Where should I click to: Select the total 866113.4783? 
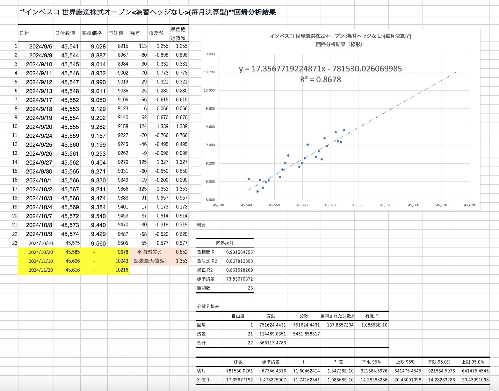[272, 343]
